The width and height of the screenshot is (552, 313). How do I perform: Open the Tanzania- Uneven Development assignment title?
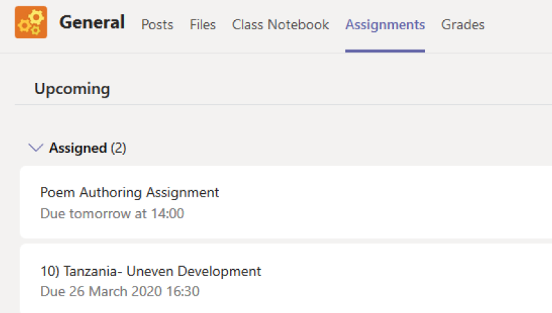point(151,271)
